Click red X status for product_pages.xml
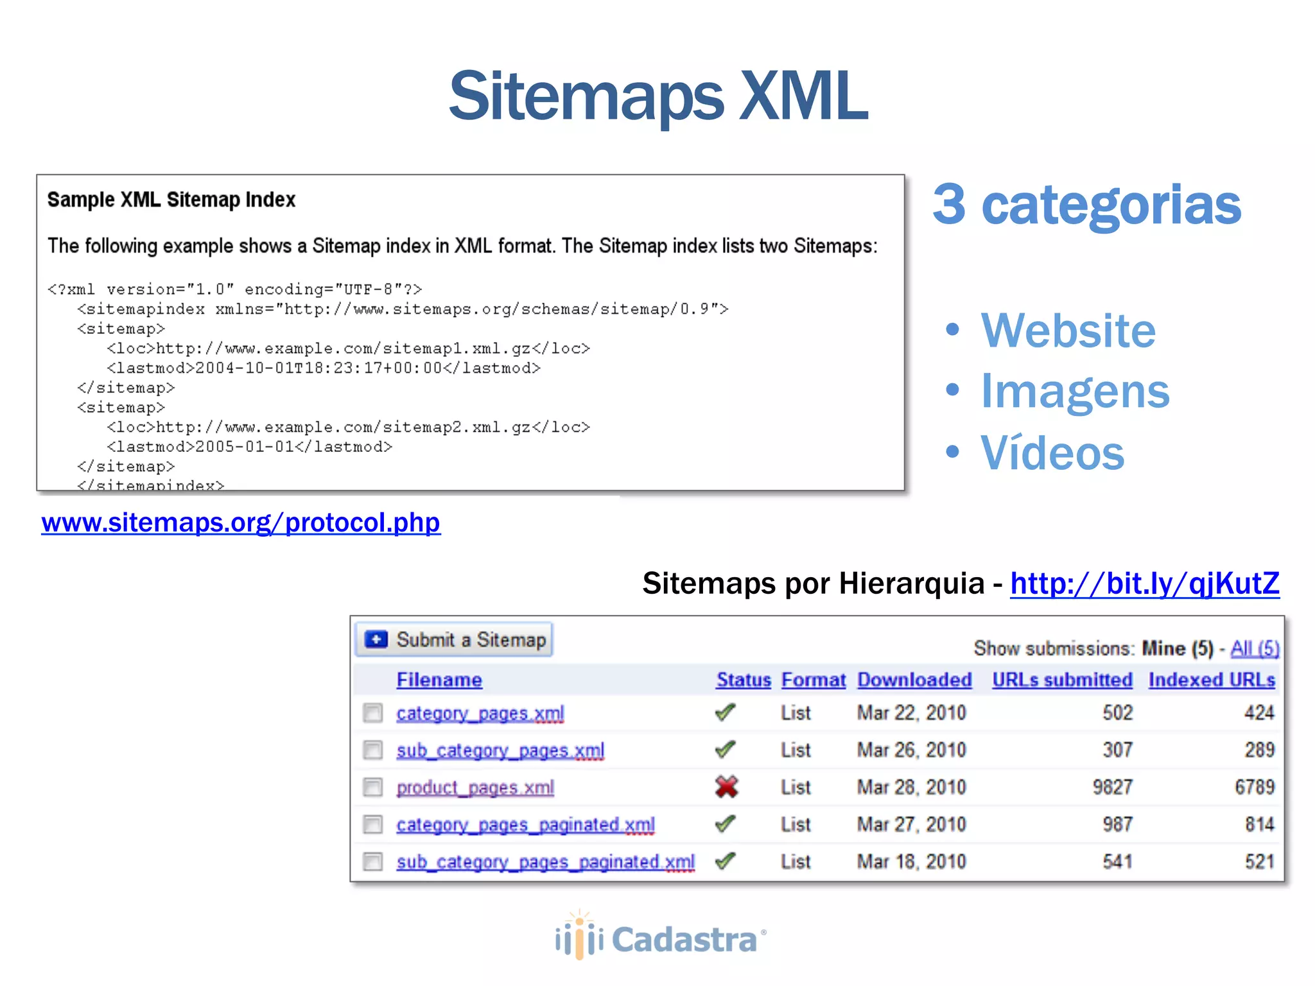The height and width of the screenshot is (986, 1315). [x=726, y=786]
